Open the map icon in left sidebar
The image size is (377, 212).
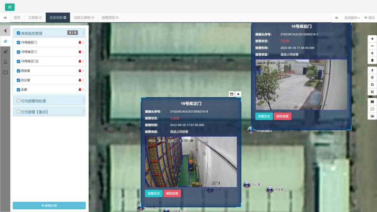tap(5, 72)
